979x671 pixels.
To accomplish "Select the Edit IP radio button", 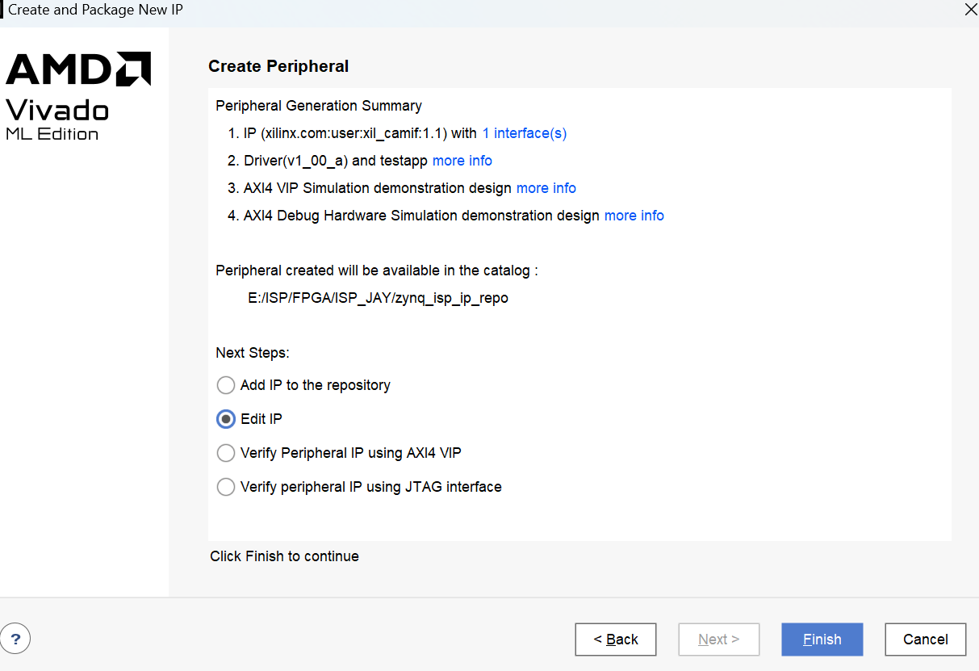I will click(226, 419).
